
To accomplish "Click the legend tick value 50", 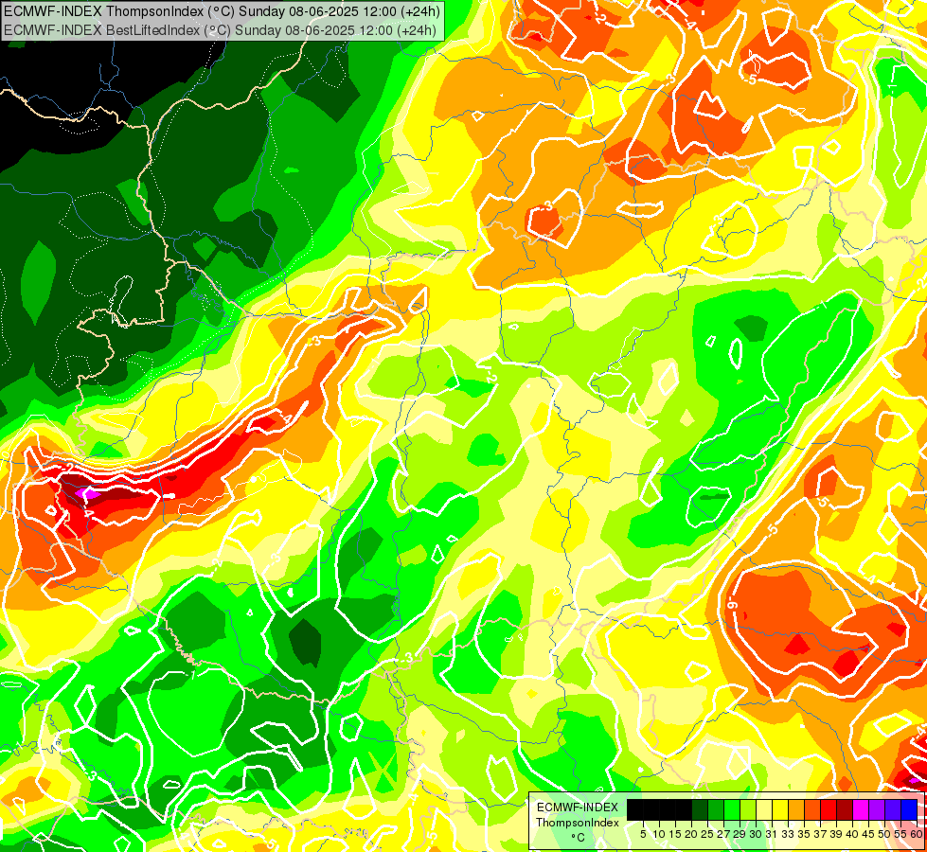I will click(885, 834).
